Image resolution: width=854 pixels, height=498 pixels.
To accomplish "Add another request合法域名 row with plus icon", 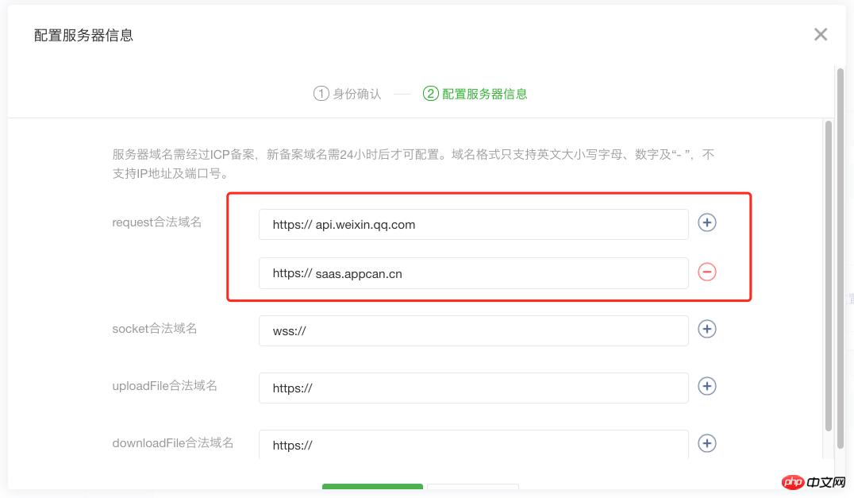I will 707,223.
